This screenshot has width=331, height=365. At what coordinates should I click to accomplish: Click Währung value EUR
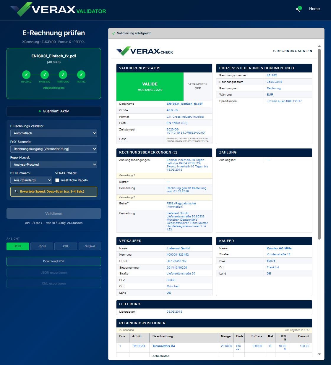point(270,95)
